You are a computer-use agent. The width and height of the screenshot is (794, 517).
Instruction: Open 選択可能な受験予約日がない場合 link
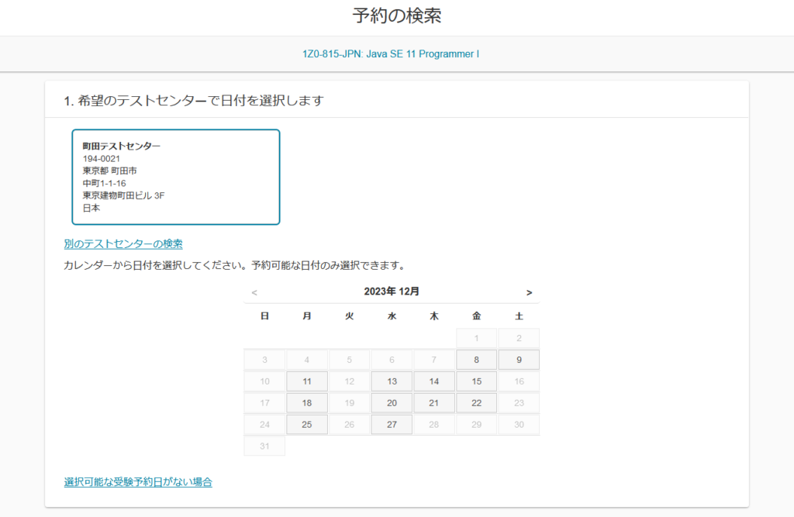point(138,482)
